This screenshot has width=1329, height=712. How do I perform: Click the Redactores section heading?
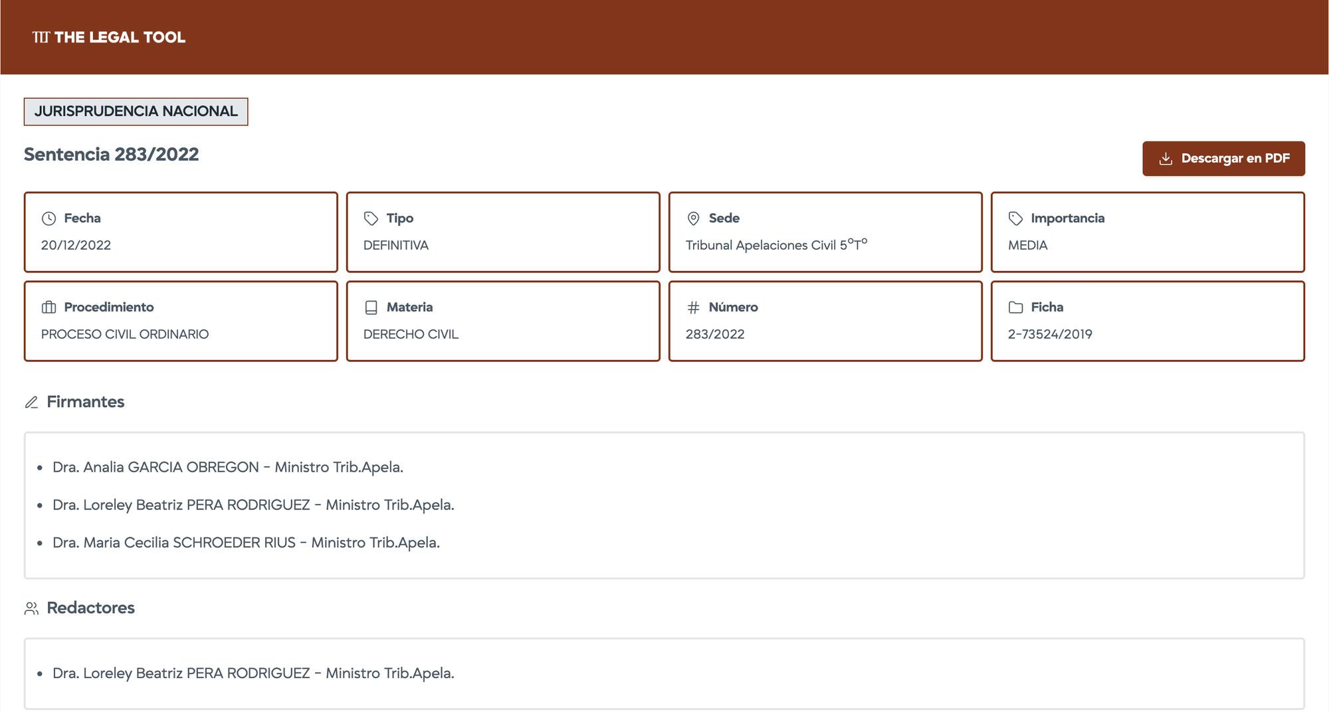[x=90, y=608]
